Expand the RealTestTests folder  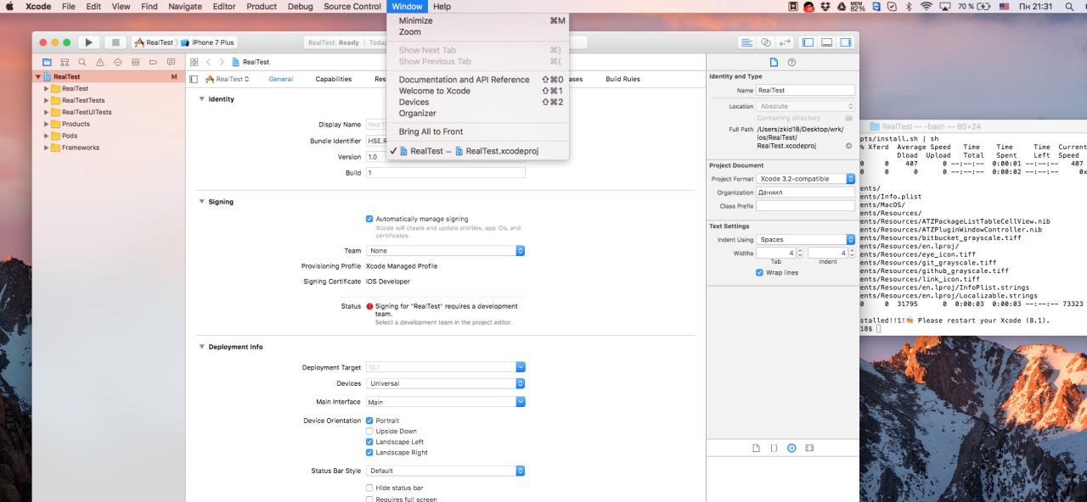(47, 100)
